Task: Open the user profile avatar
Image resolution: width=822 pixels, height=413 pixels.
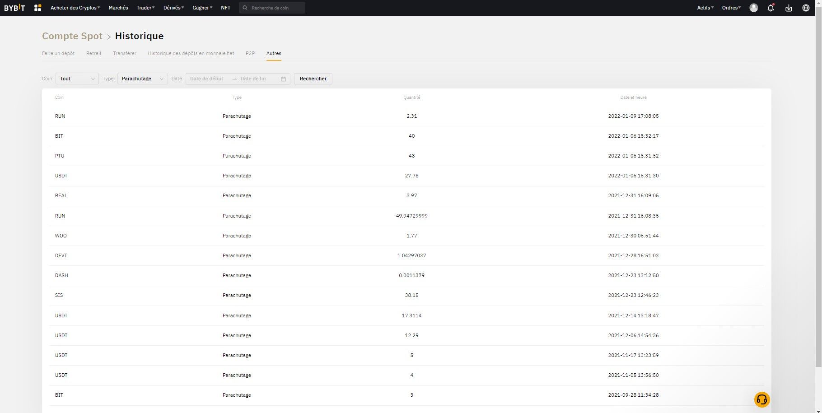Action: [x=754, y=8]
